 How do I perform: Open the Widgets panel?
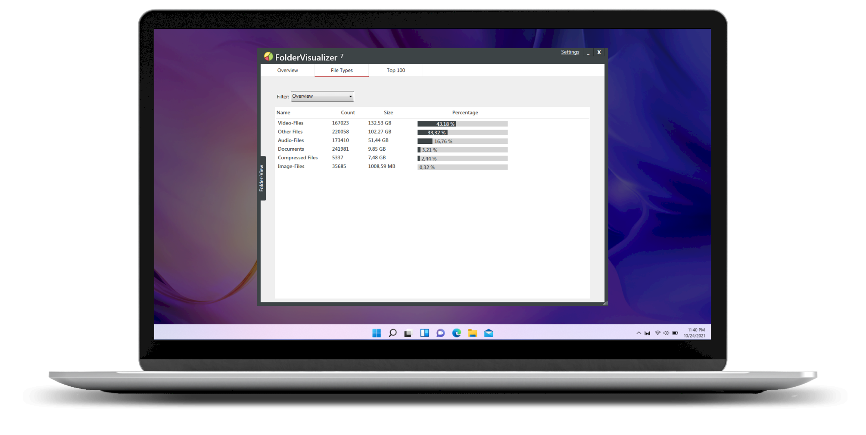424,333
